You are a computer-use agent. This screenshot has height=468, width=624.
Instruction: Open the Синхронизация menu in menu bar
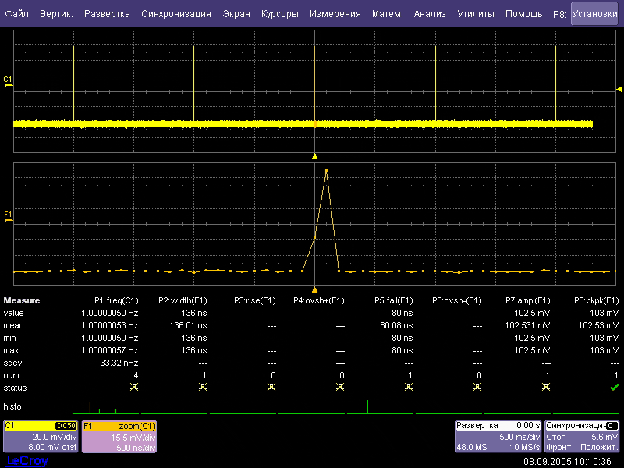point(176,14)
